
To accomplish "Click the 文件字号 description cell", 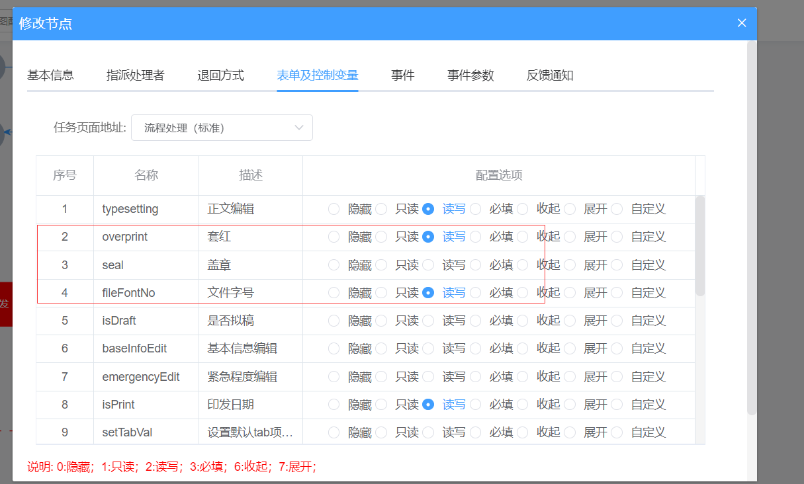I will pyautogui.click(x=251, y=292).
